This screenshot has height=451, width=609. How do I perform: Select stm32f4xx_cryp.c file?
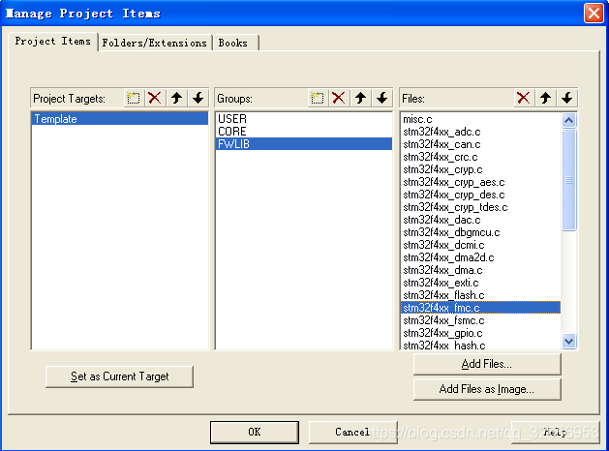click(481, 169)
